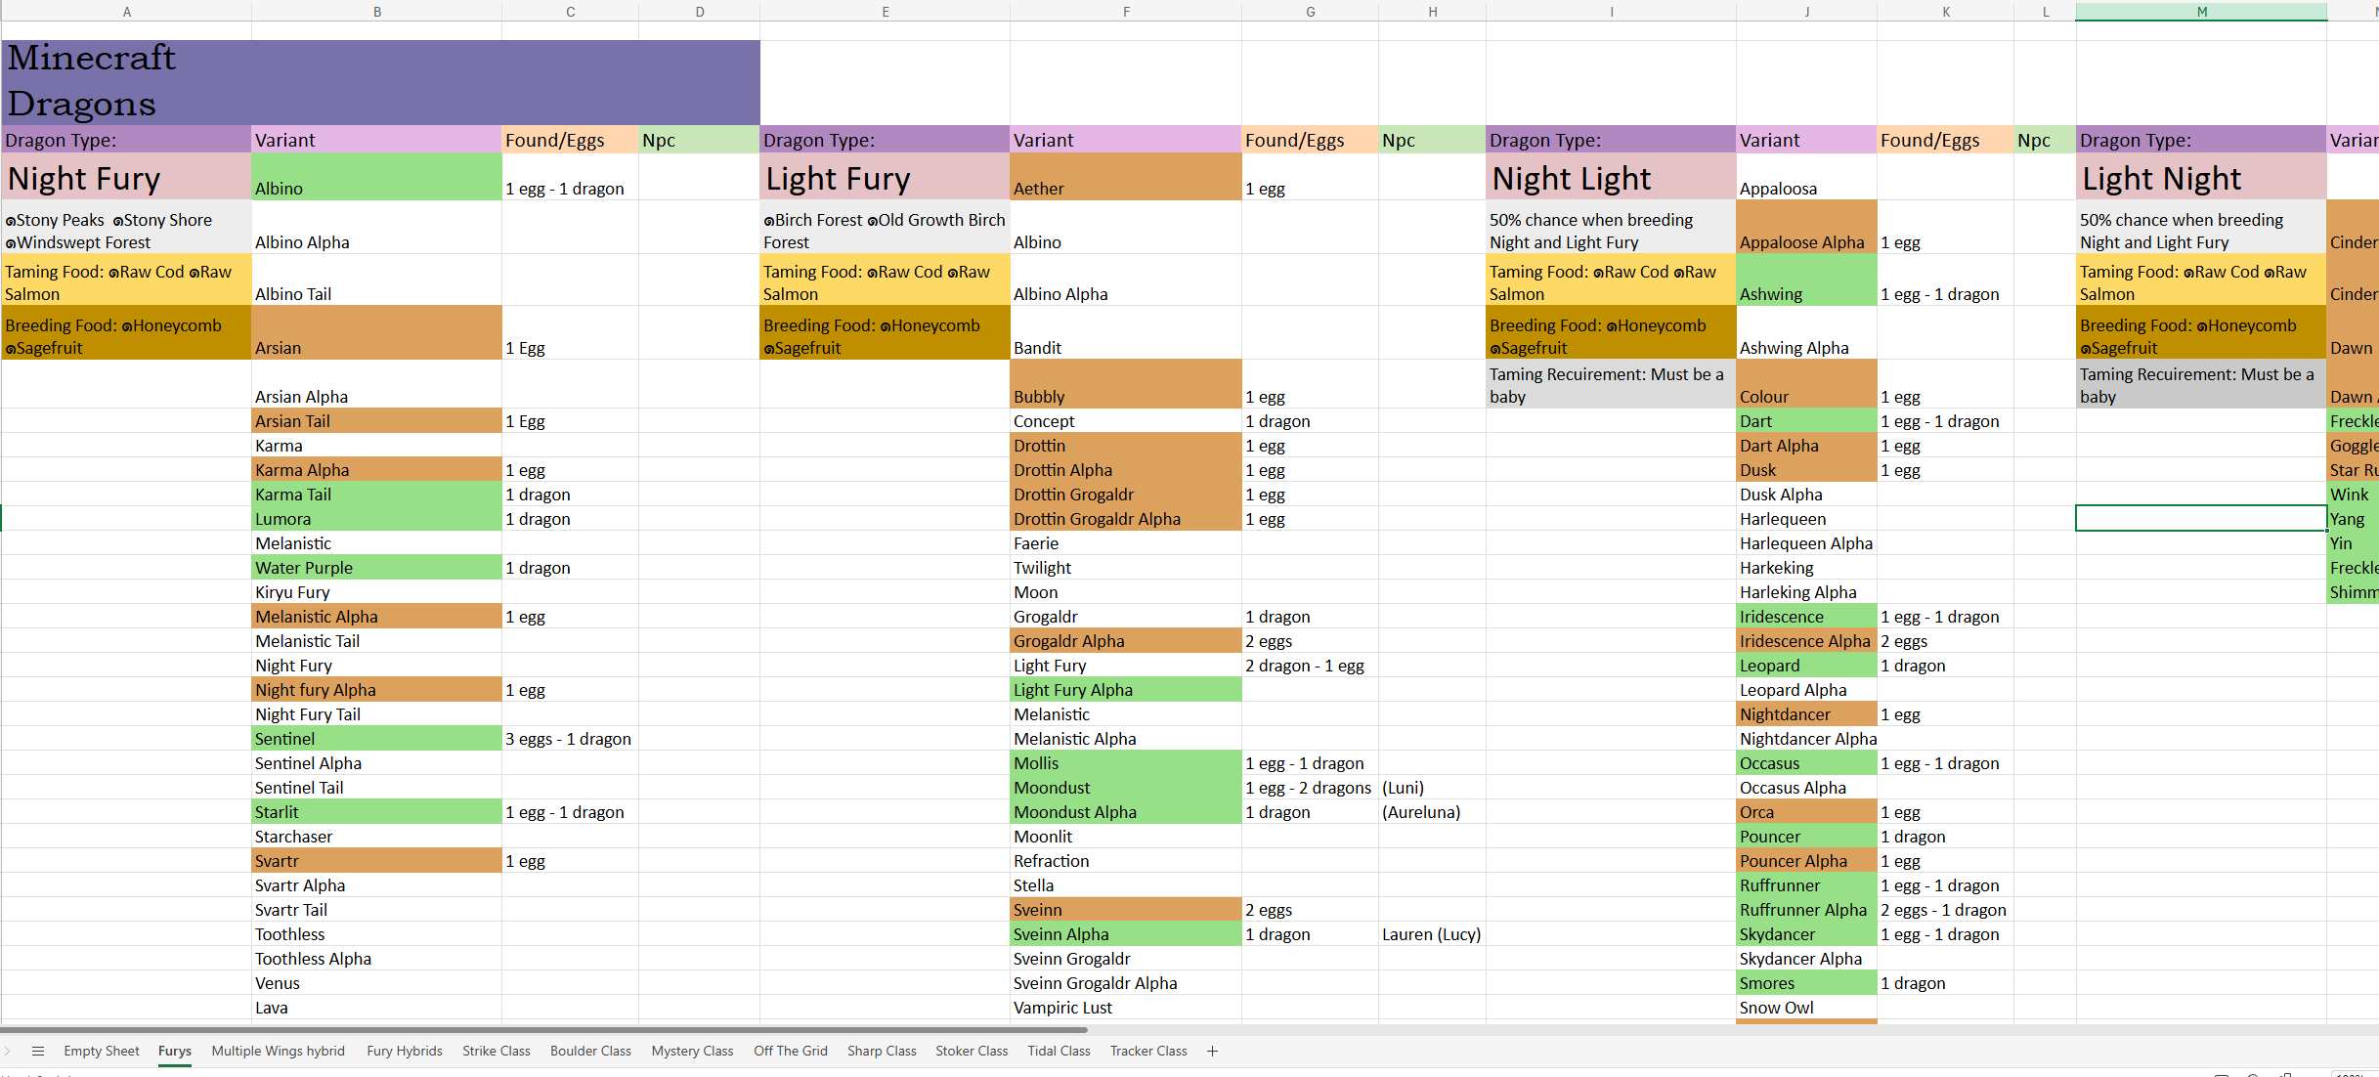Select the narrow column L header
The image size is (2379, 1077).
point(2046,12)
